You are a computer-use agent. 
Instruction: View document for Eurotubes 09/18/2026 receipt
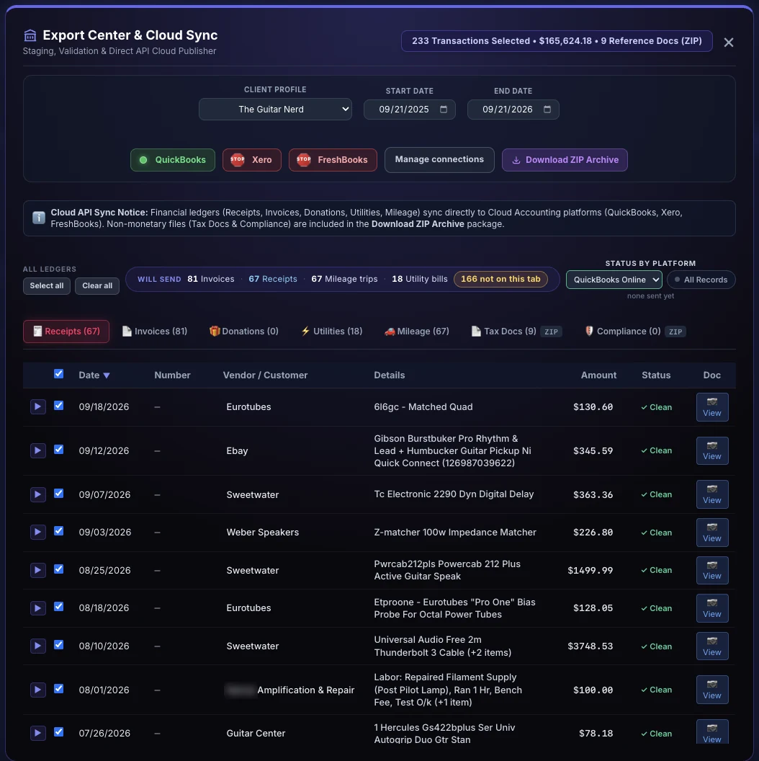(712, 407)
